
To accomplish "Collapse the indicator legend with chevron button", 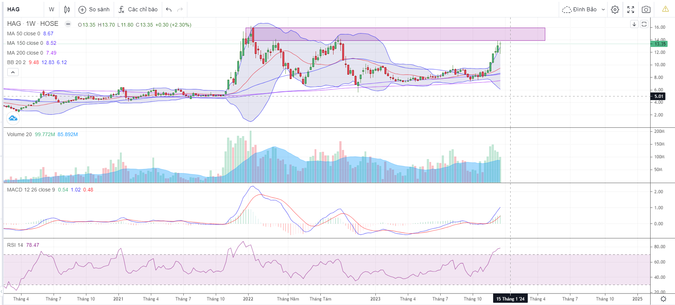I will point(13,72).
